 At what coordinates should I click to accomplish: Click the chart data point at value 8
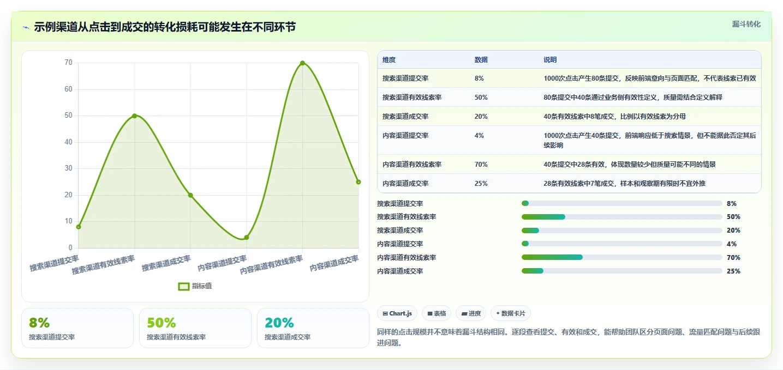click(79, 227)
